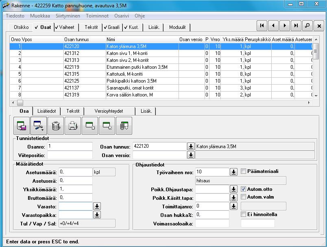Open the Varastopaikka lookup arrow

[x=97, y=215]
